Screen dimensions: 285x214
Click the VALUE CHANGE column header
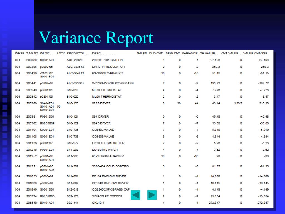tap(255, 53)
